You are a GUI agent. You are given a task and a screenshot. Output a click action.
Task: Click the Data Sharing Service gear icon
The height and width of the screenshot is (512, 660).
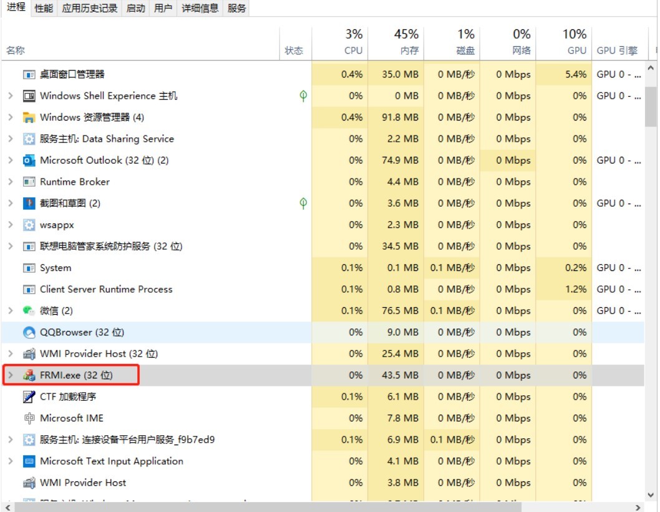(x=29, y=139)
